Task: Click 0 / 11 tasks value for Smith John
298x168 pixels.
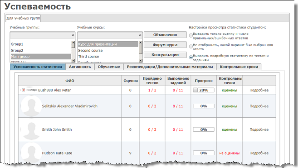Action: coord(178,130)
